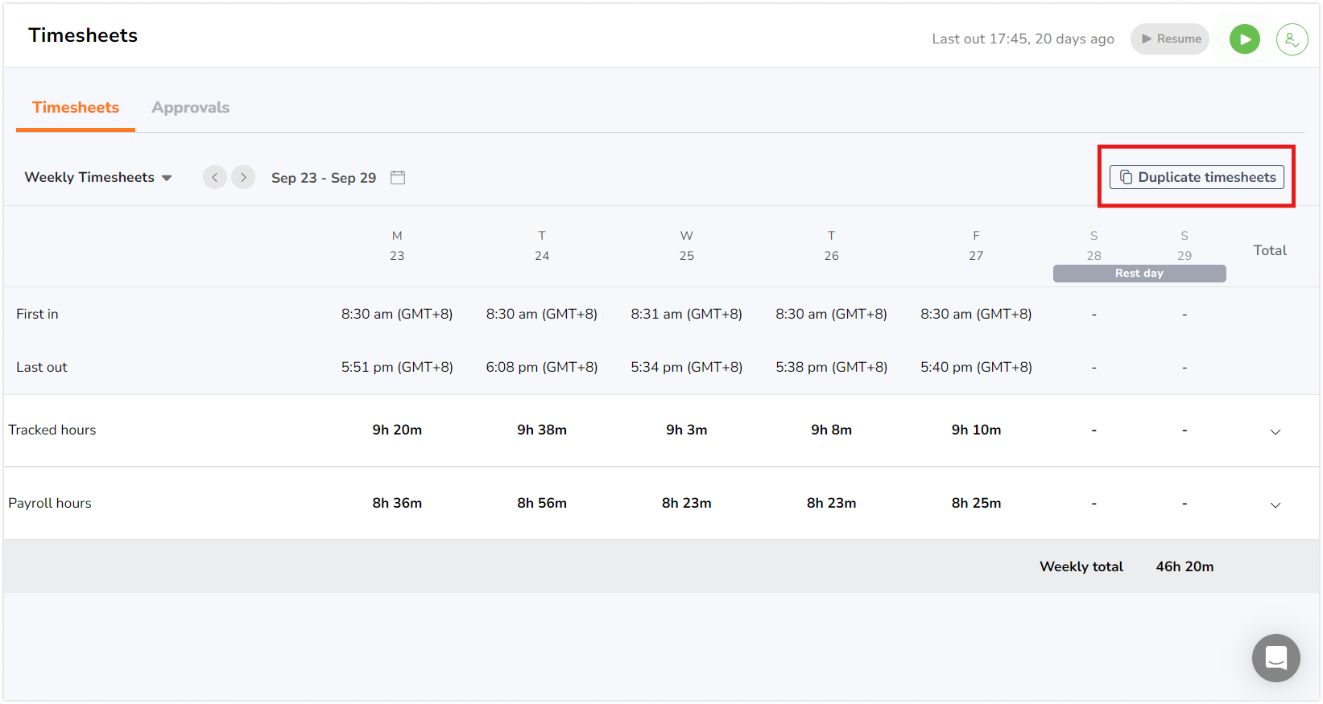Screen dimensions: 1323x704
Task: Click Tuesday 24 payroll hours 8h 56m
Action: 542,503
